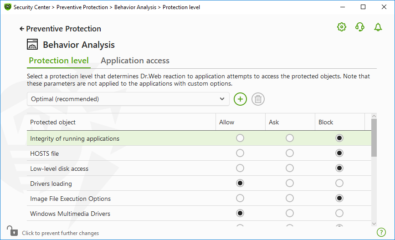Set Image File Execution Options to Allow
The width and height of the screenshot is (395, 240).
click(x=240, y=198)
